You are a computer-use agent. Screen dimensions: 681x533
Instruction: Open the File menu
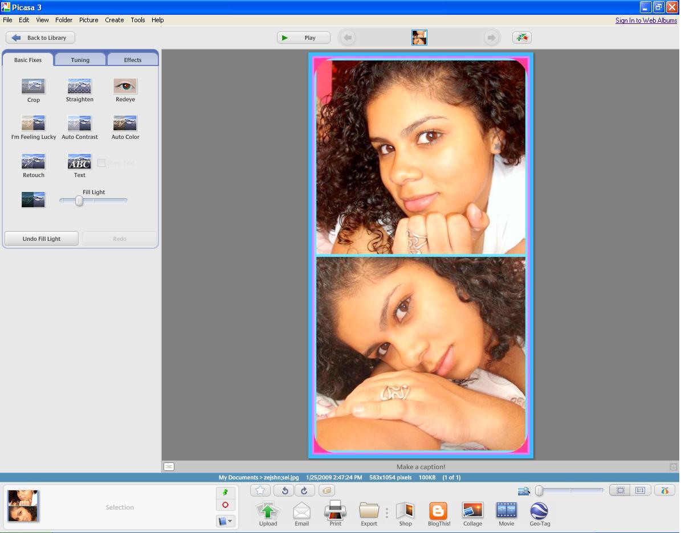tap(7, 20)
